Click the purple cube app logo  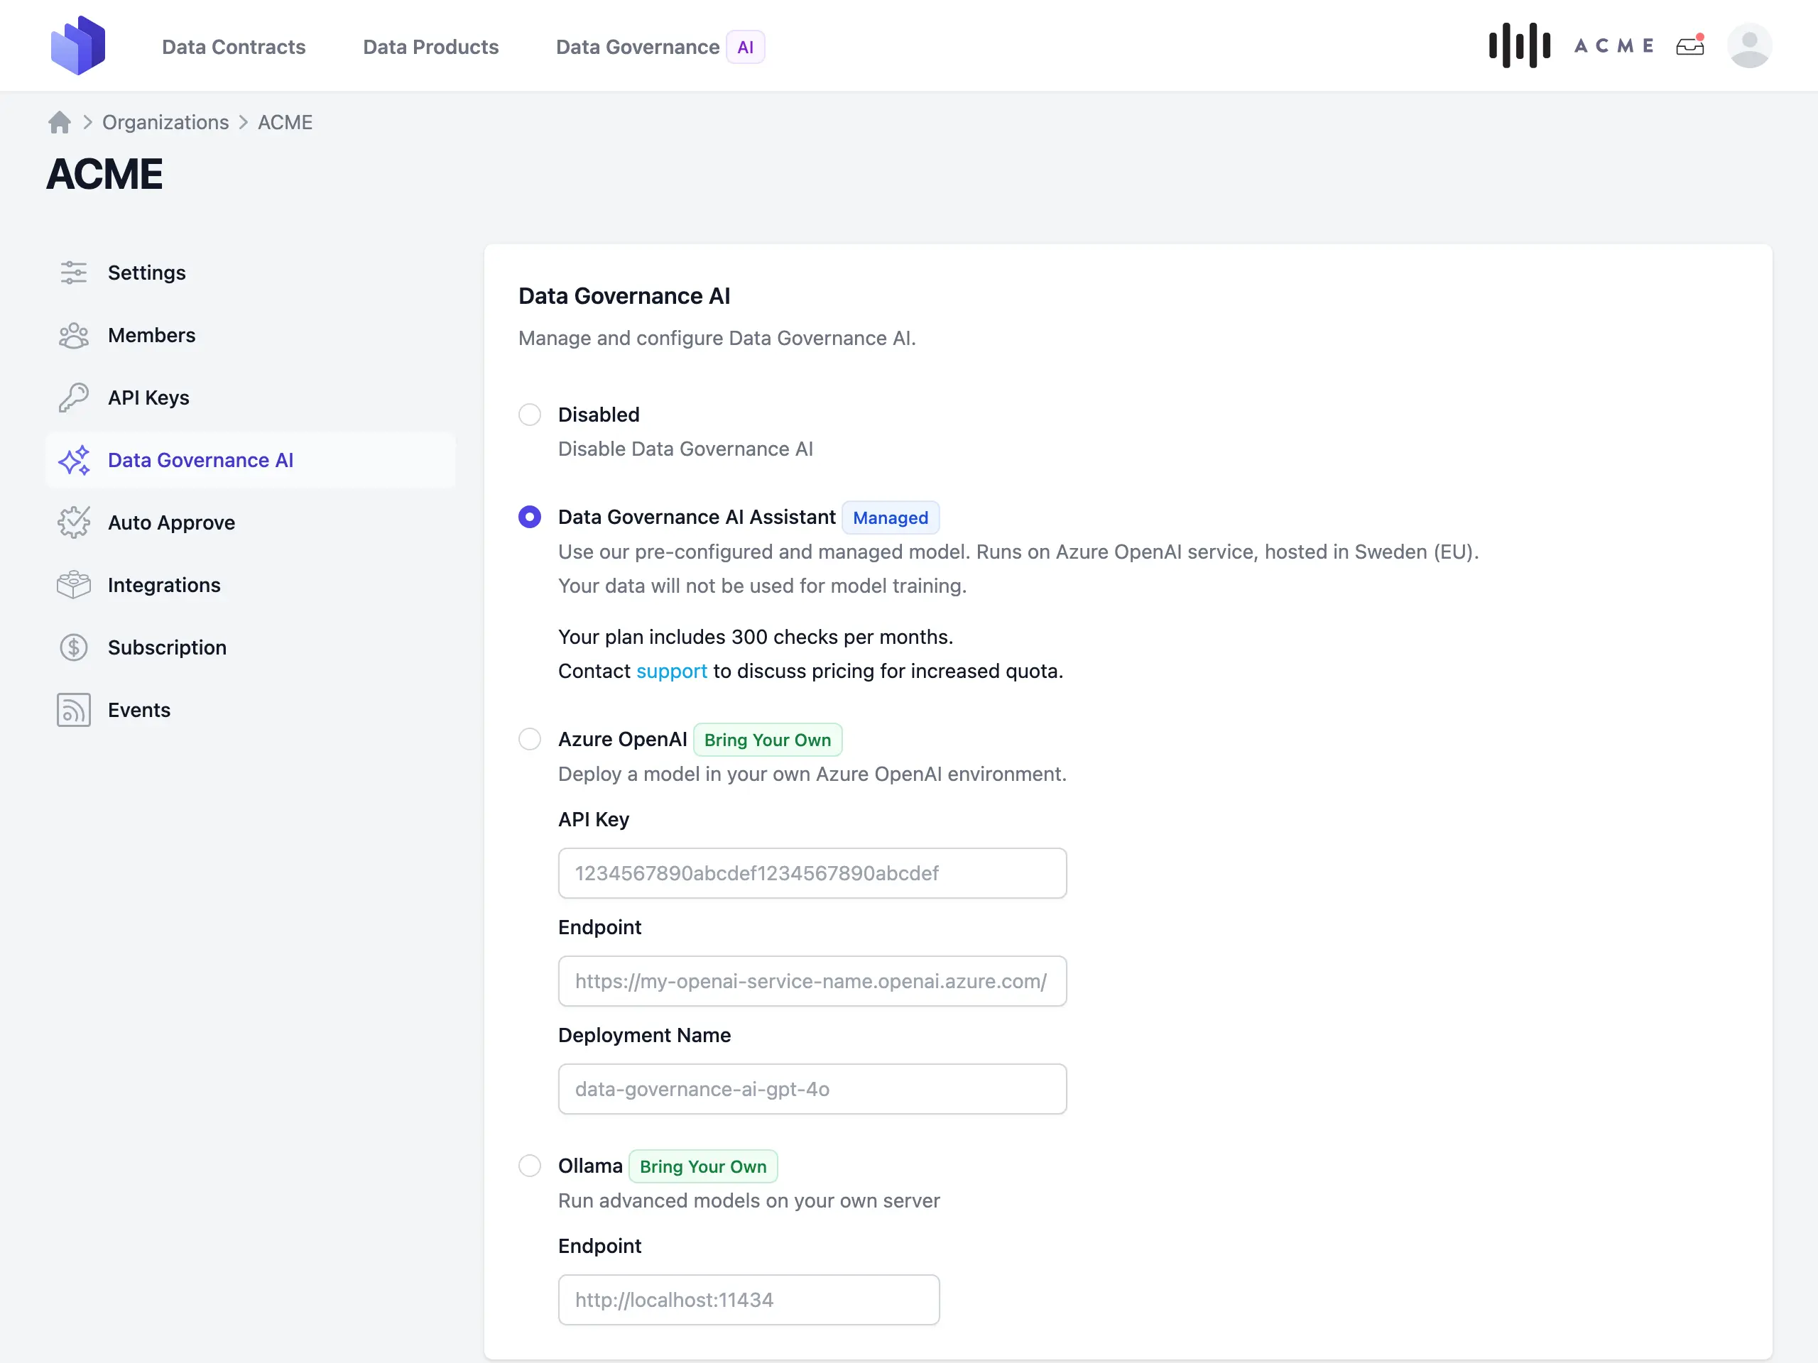[78, 46]
